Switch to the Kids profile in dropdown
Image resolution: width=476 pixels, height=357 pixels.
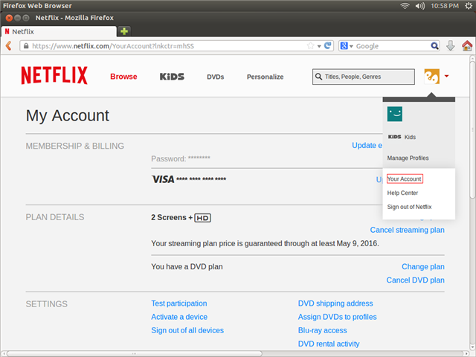(x=402, y=137)
